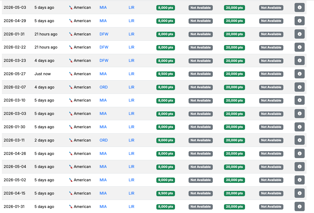Select ORD airport link on 2026-03-11 row
This screenshot has width=314, height=213.
104,140
